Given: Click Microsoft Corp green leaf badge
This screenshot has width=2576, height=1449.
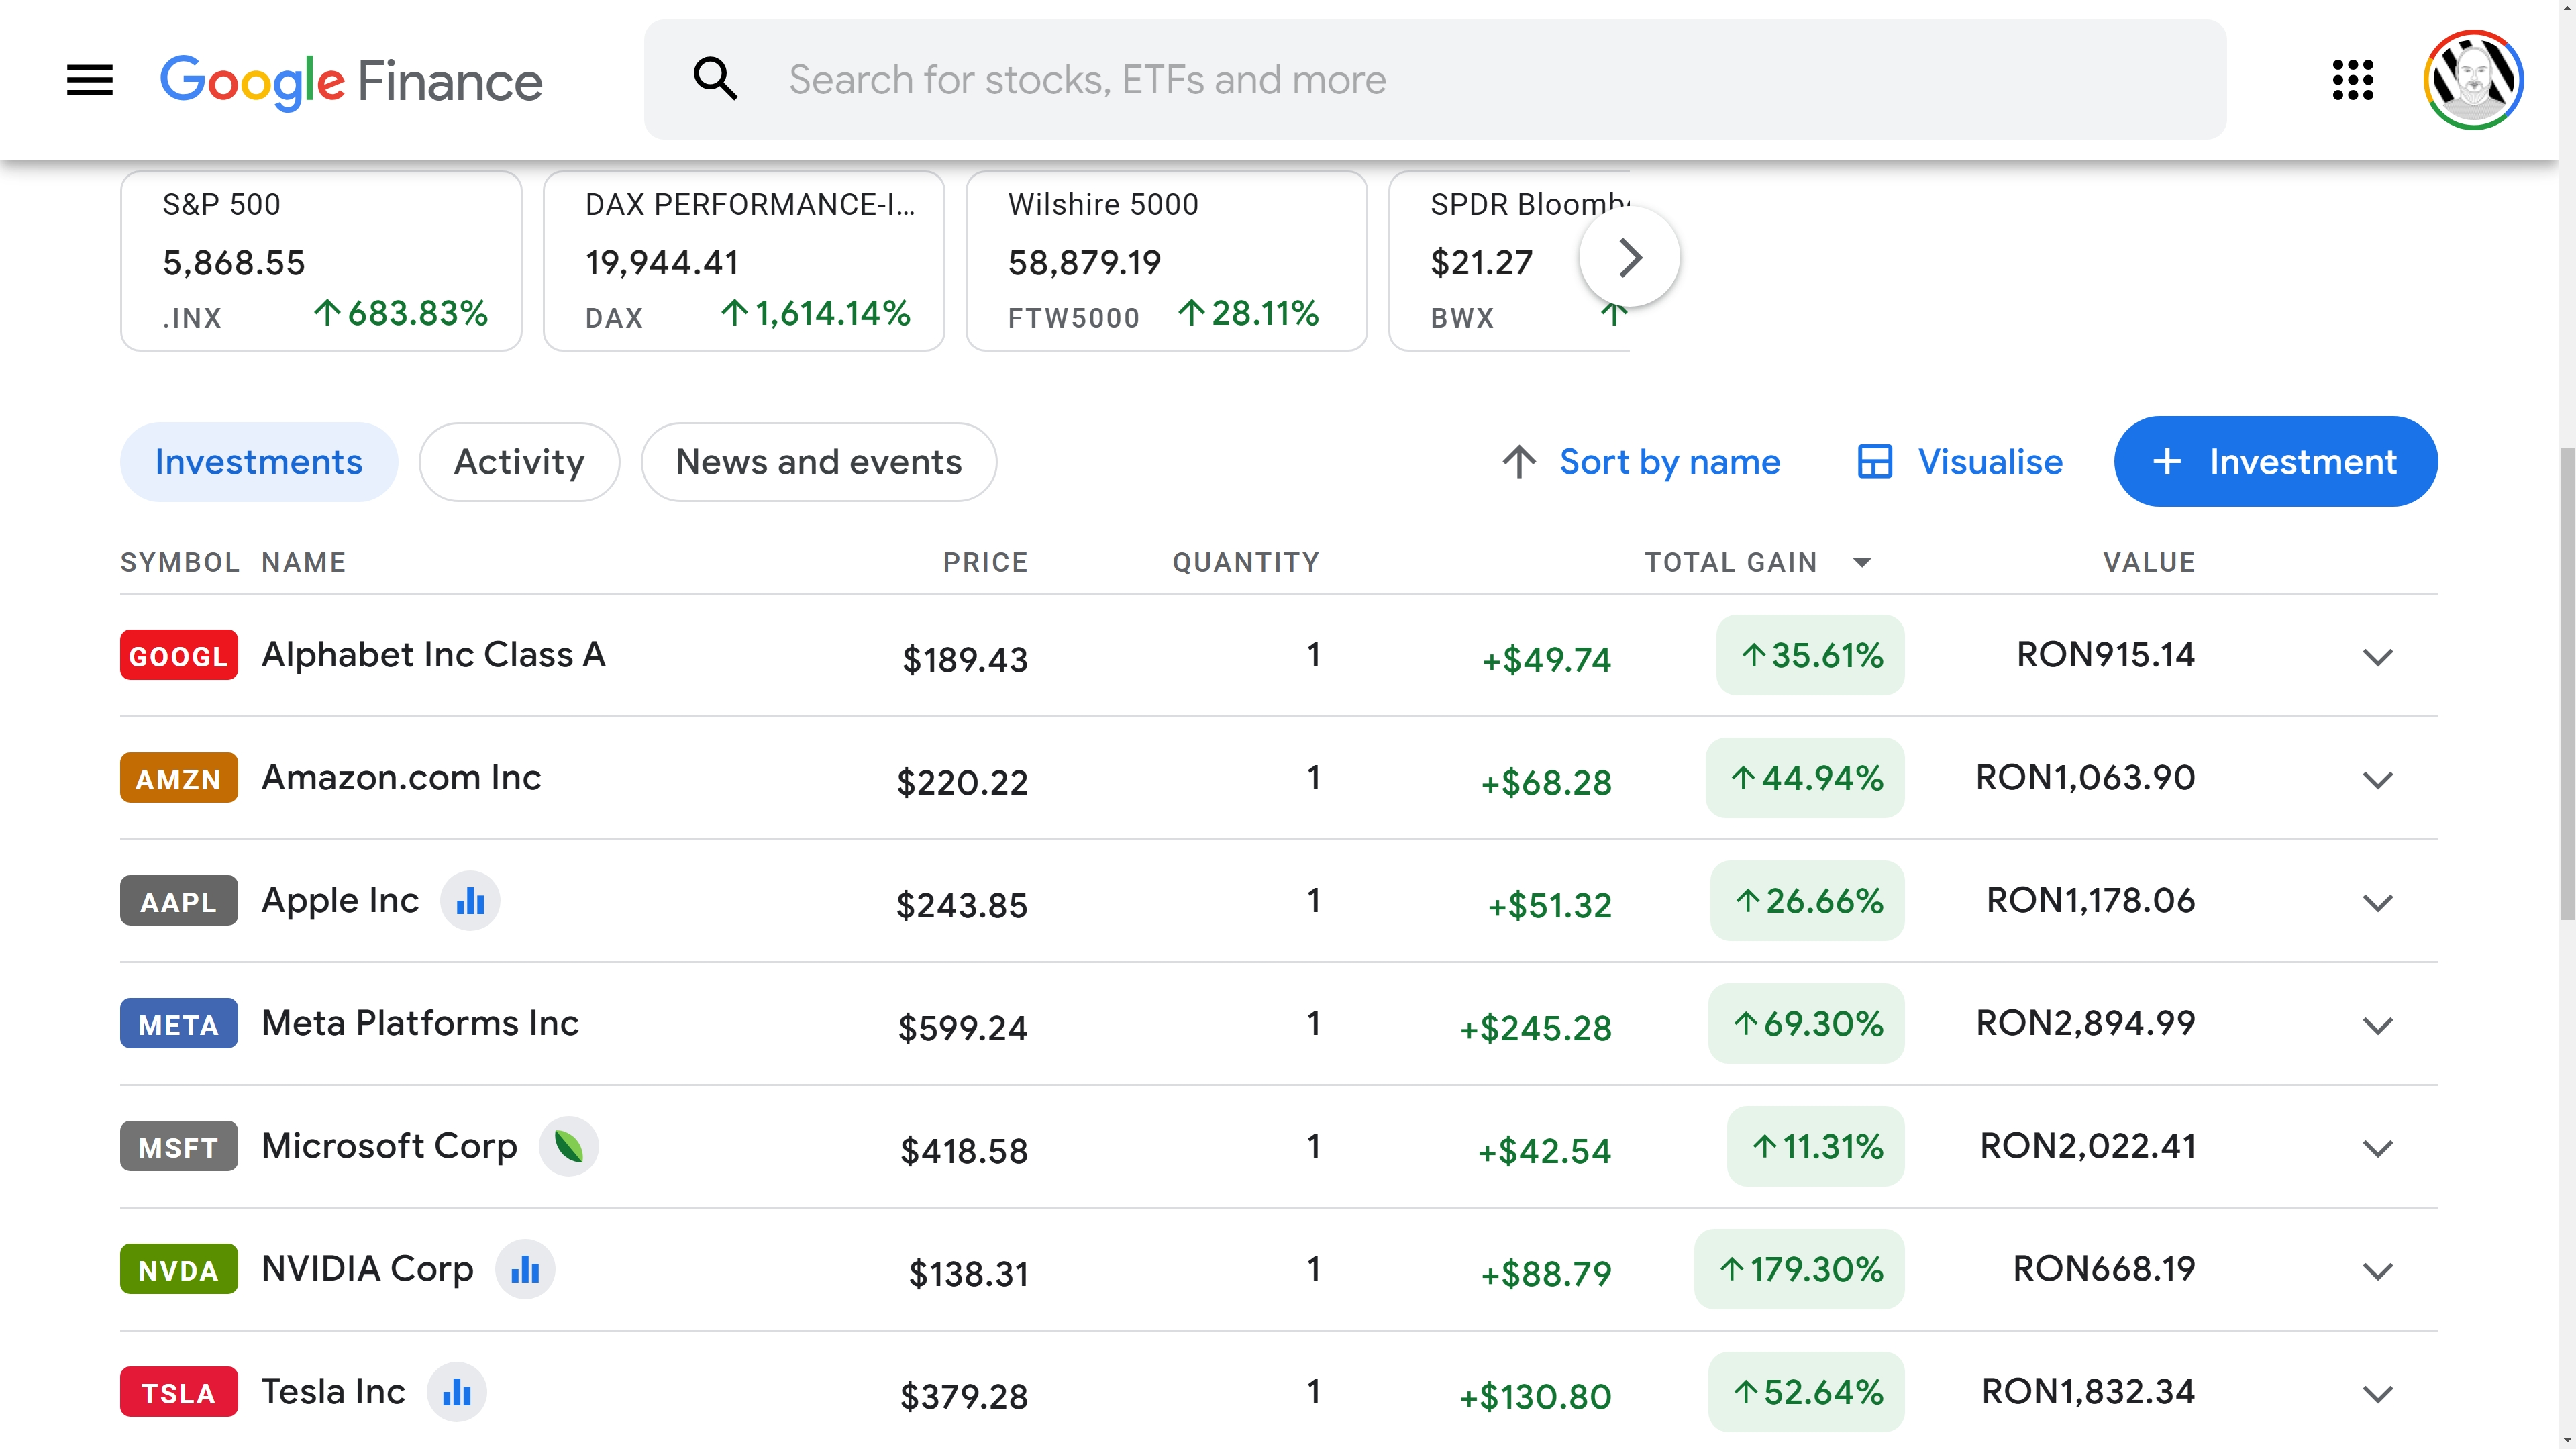Looking at the screenshot, I should tap(568, 1146).
